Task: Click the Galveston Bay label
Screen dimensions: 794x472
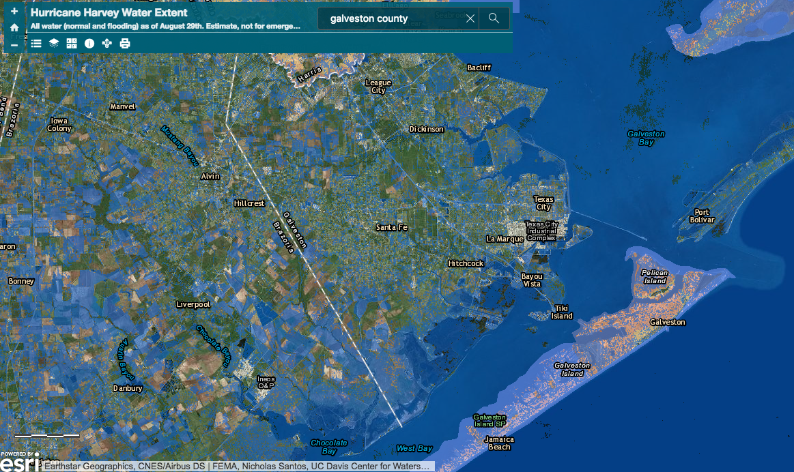Action: [x=646, y=138]
